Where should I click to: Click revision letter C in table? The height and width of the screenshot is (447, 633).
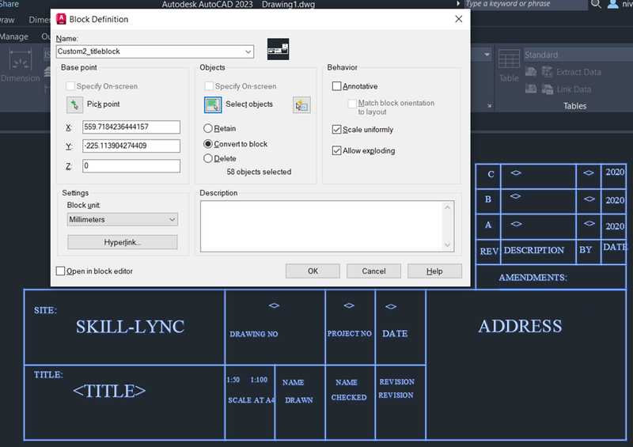point(491,174)
